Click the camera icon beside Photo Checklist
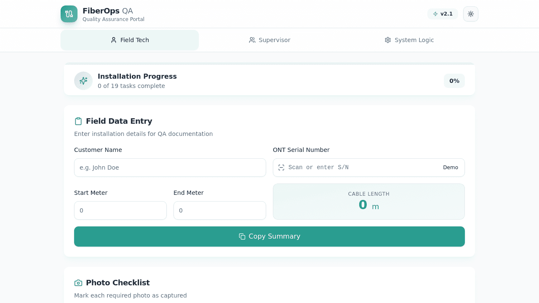This screenshot has height=303, width=539. click(x=78, y=282)
